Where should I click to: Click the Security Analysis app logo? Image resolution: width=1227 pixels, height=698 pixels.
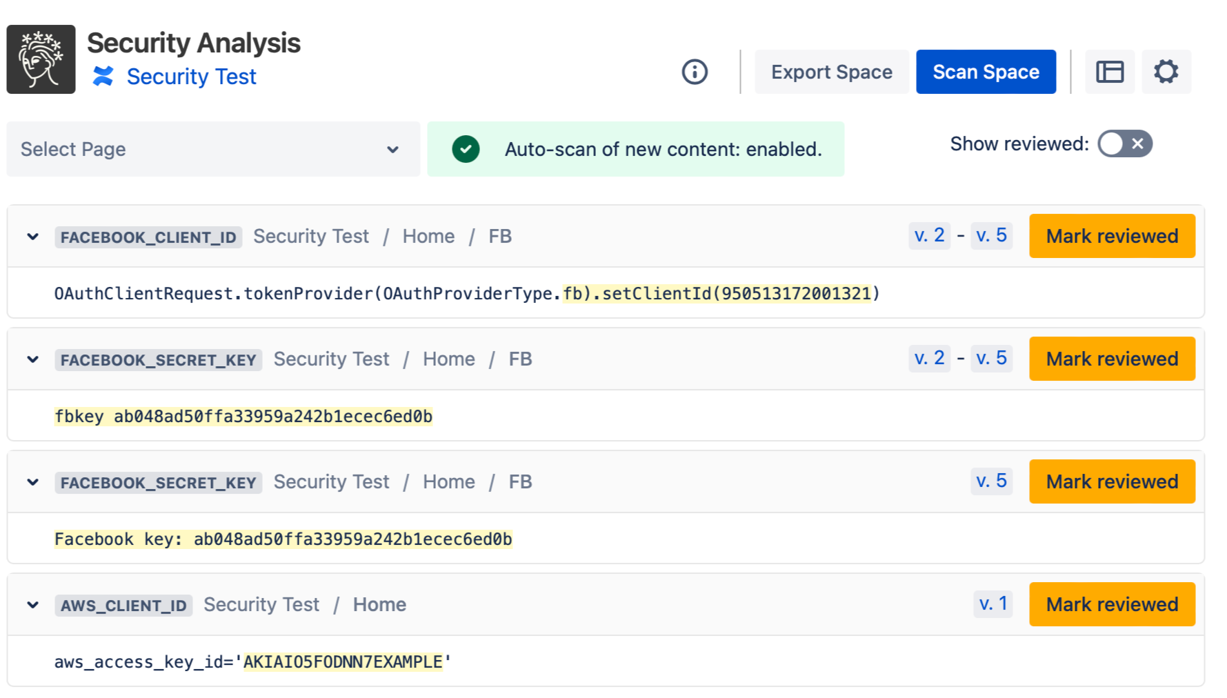point(41,59)
